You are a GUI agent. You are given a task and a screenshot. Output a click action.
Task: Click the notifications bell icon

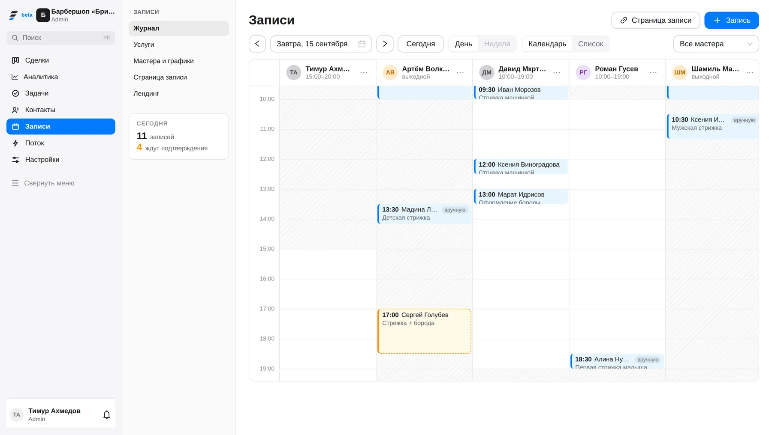coord(107,414)
